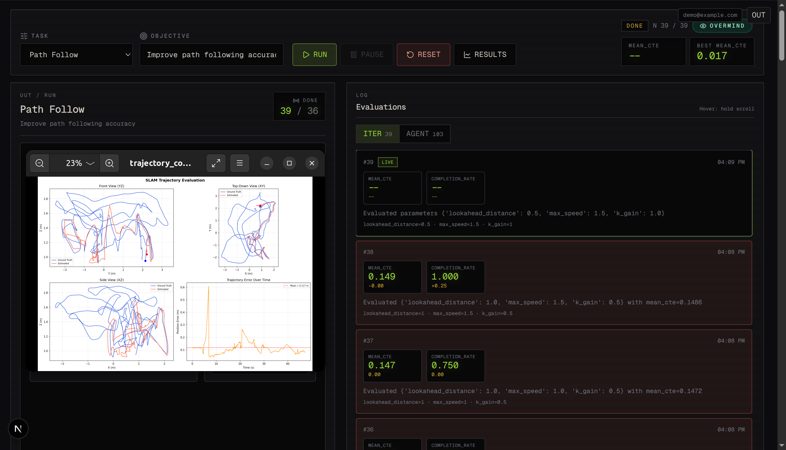Open the RESULTS chart view

485,55
